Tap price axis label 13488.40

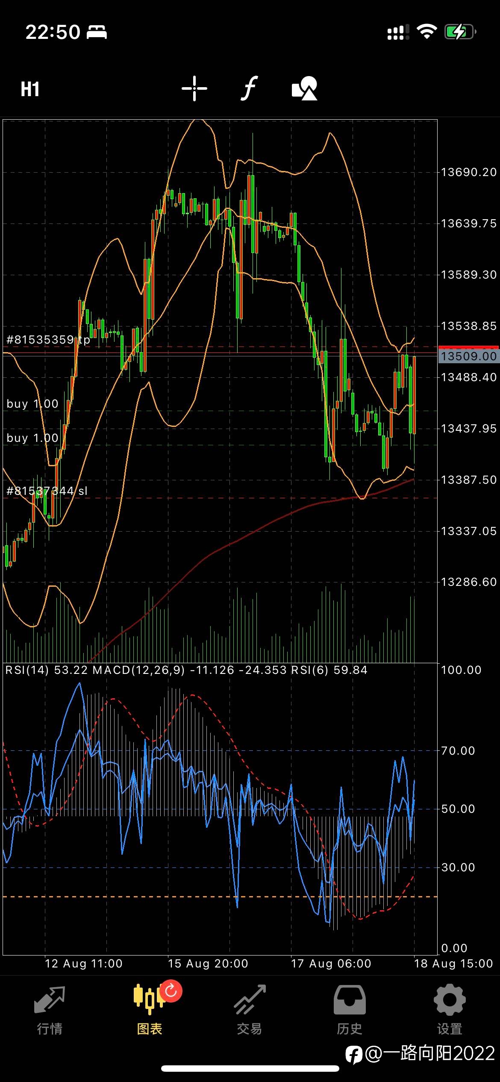(469, 377)
